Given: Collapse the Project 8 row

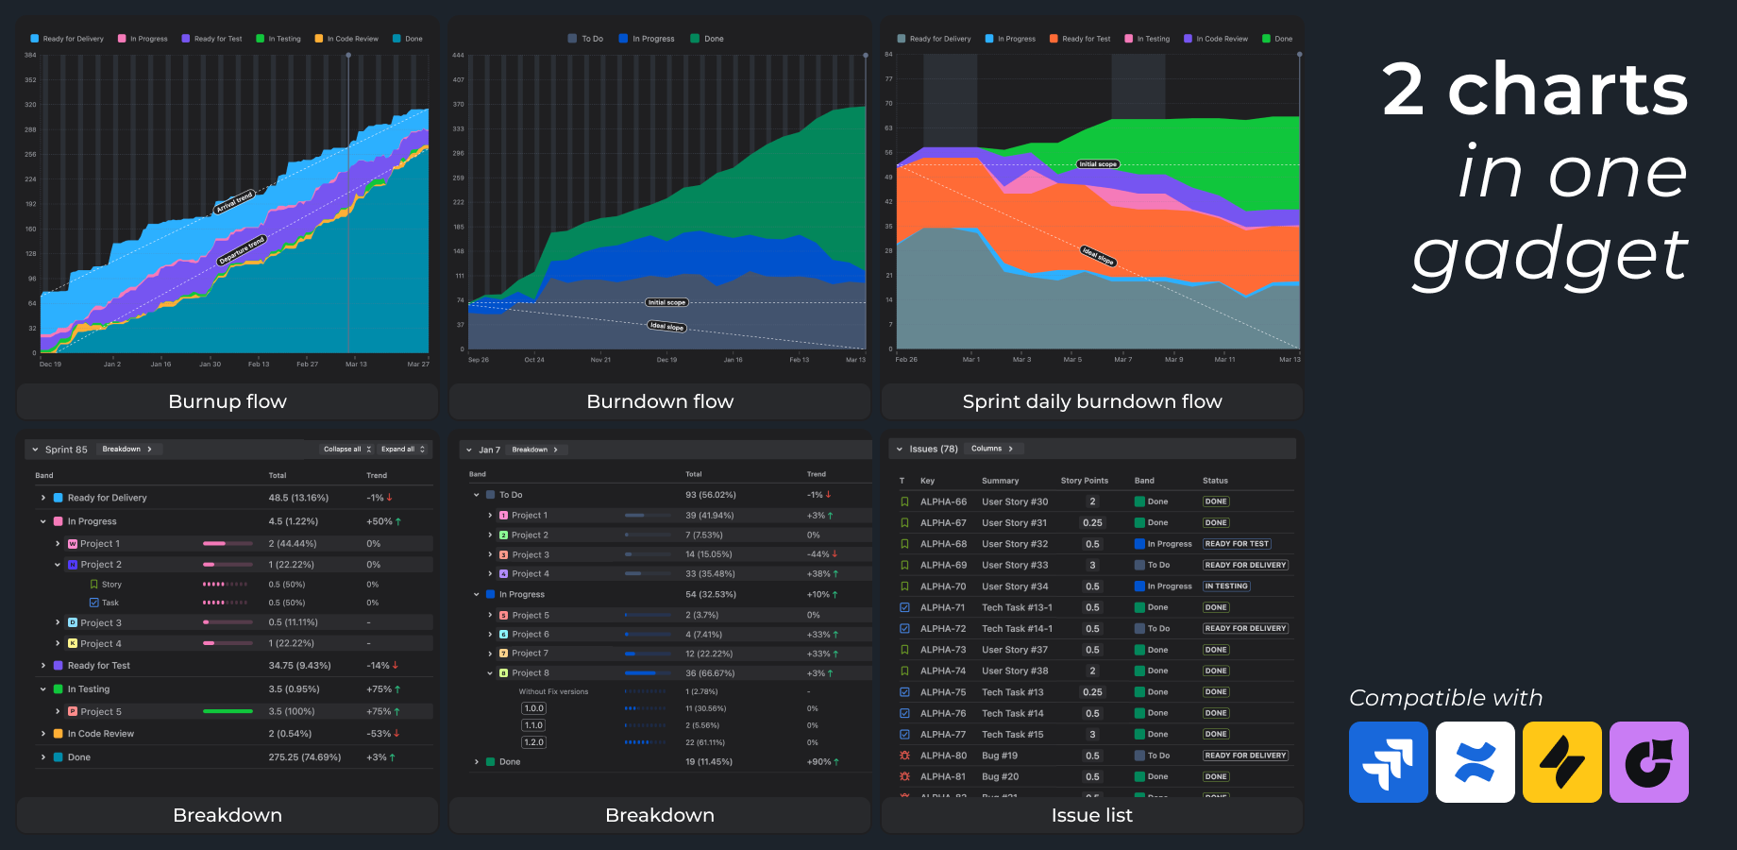Looking at the screenshot, I should click(489, 672).
